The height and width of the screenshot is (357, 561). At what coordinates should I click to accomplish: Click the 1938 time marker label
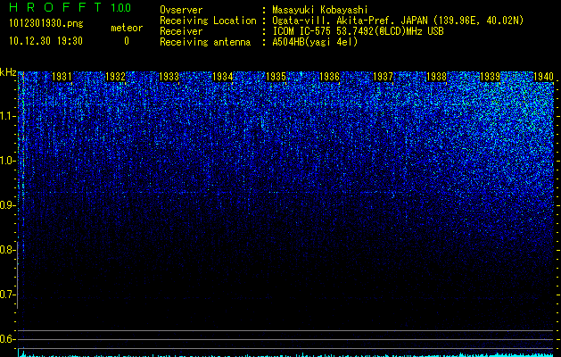436,77
